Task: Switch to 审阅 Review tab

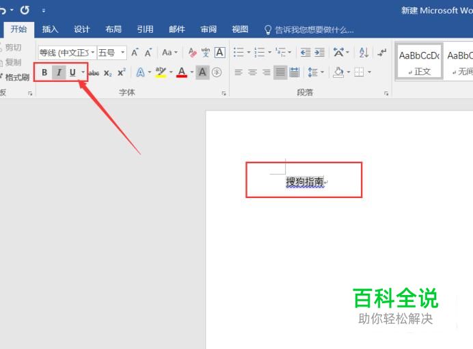Action: tap(208, 29)
